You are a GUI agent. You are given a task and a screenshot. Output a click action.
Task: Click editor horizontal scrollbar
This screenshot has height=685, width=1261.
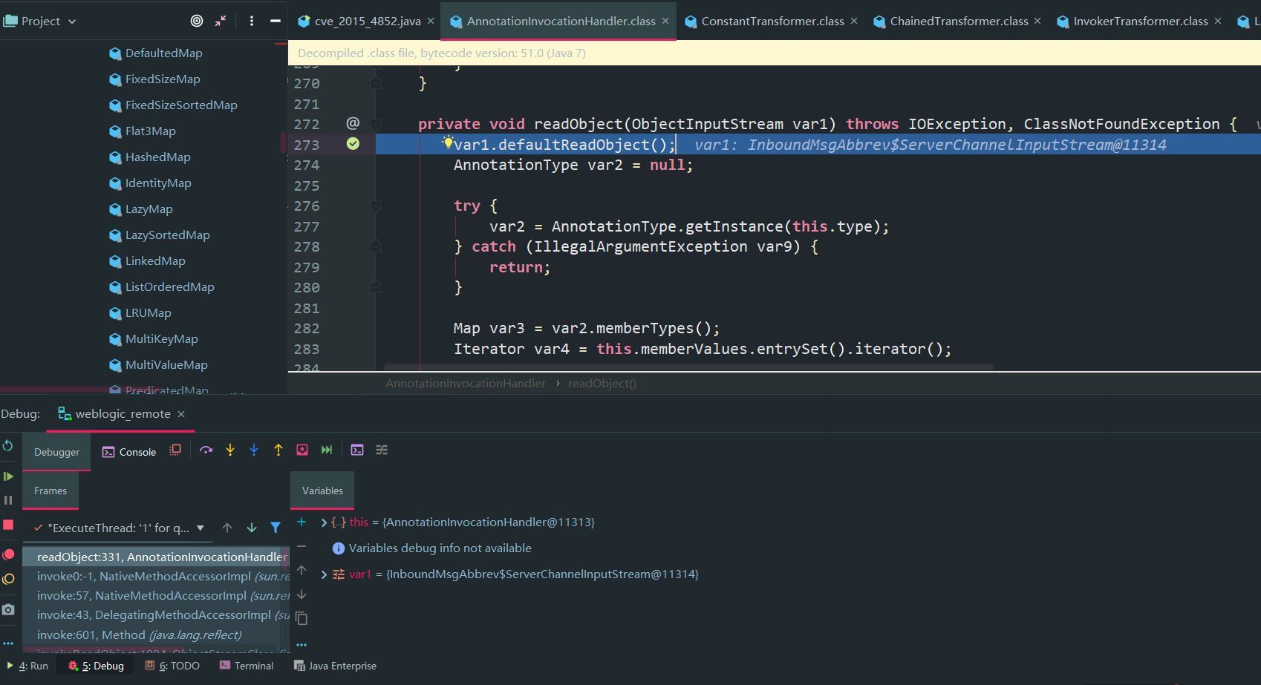pos(688,367)
